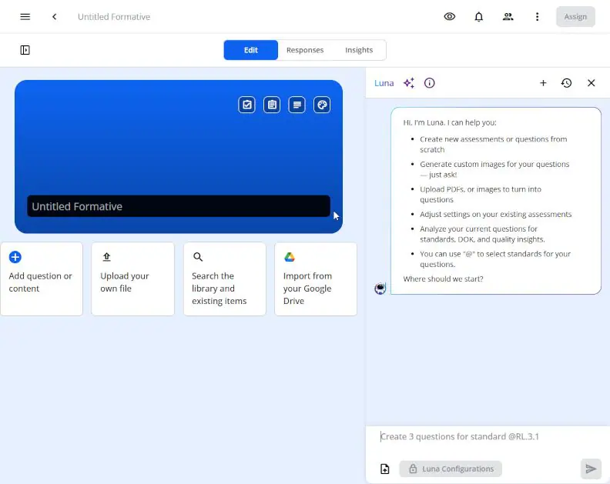This screenshot has width=610, height=484.
Task: Click the Google Drive logo icon
Action: coord(290,257)
